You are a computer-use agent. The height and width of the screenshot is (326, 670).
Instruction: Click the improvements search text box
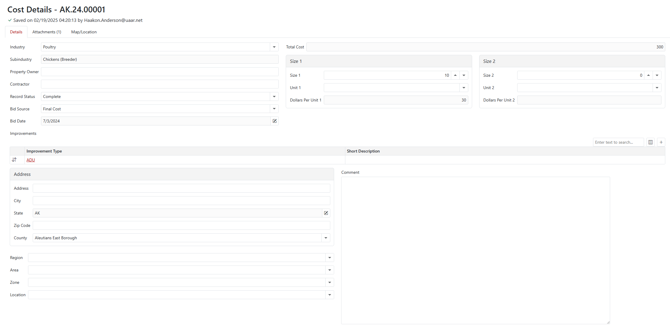[618, 142]
